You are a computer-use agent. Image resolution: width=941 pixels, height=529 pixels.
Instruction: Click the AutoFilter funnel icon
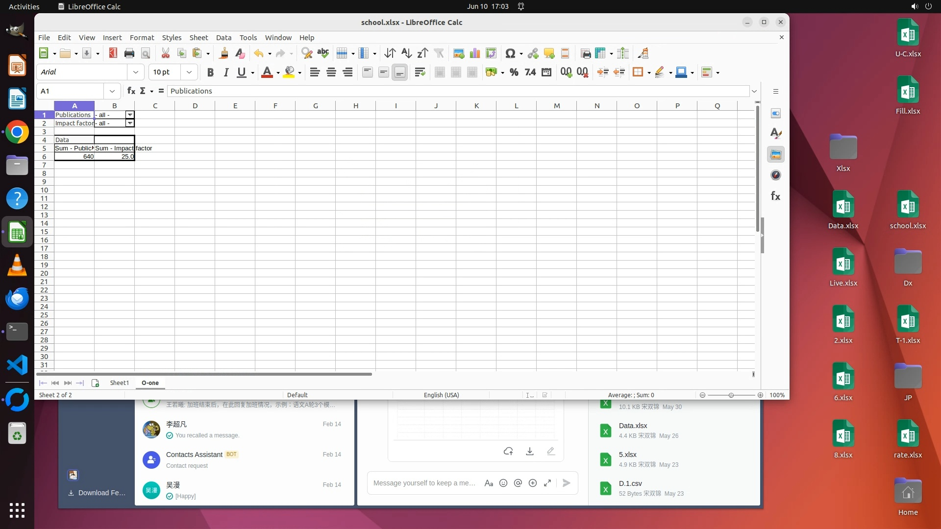pyautogui.click(x=439, y=53)
